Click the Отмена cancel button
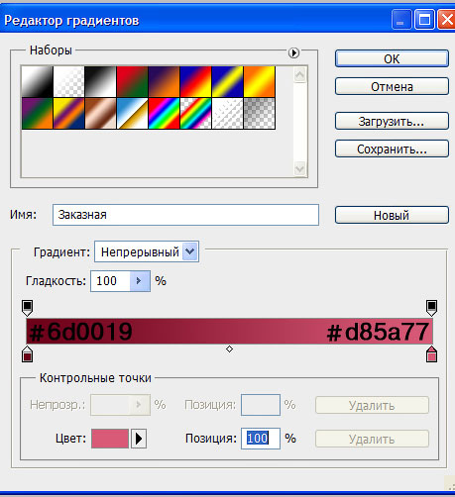This screenshot has width=455, height=497. click(392, 86)
